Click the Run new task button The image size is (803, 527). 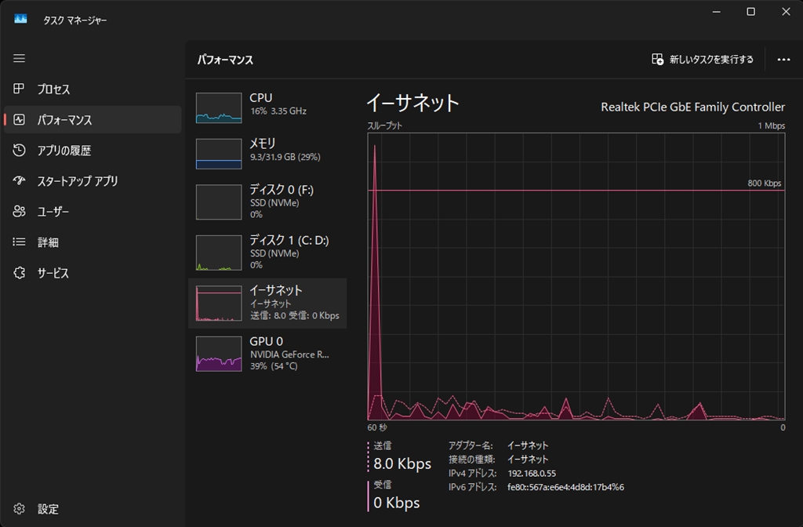pos(703,60)
